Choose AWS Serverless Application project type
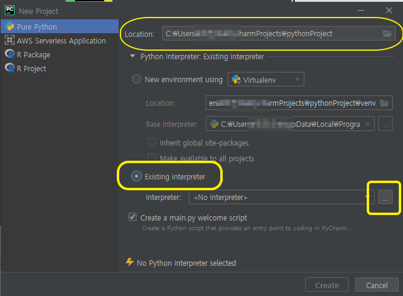The width and height of the screenshot is (403, 296). pos(59,41)
